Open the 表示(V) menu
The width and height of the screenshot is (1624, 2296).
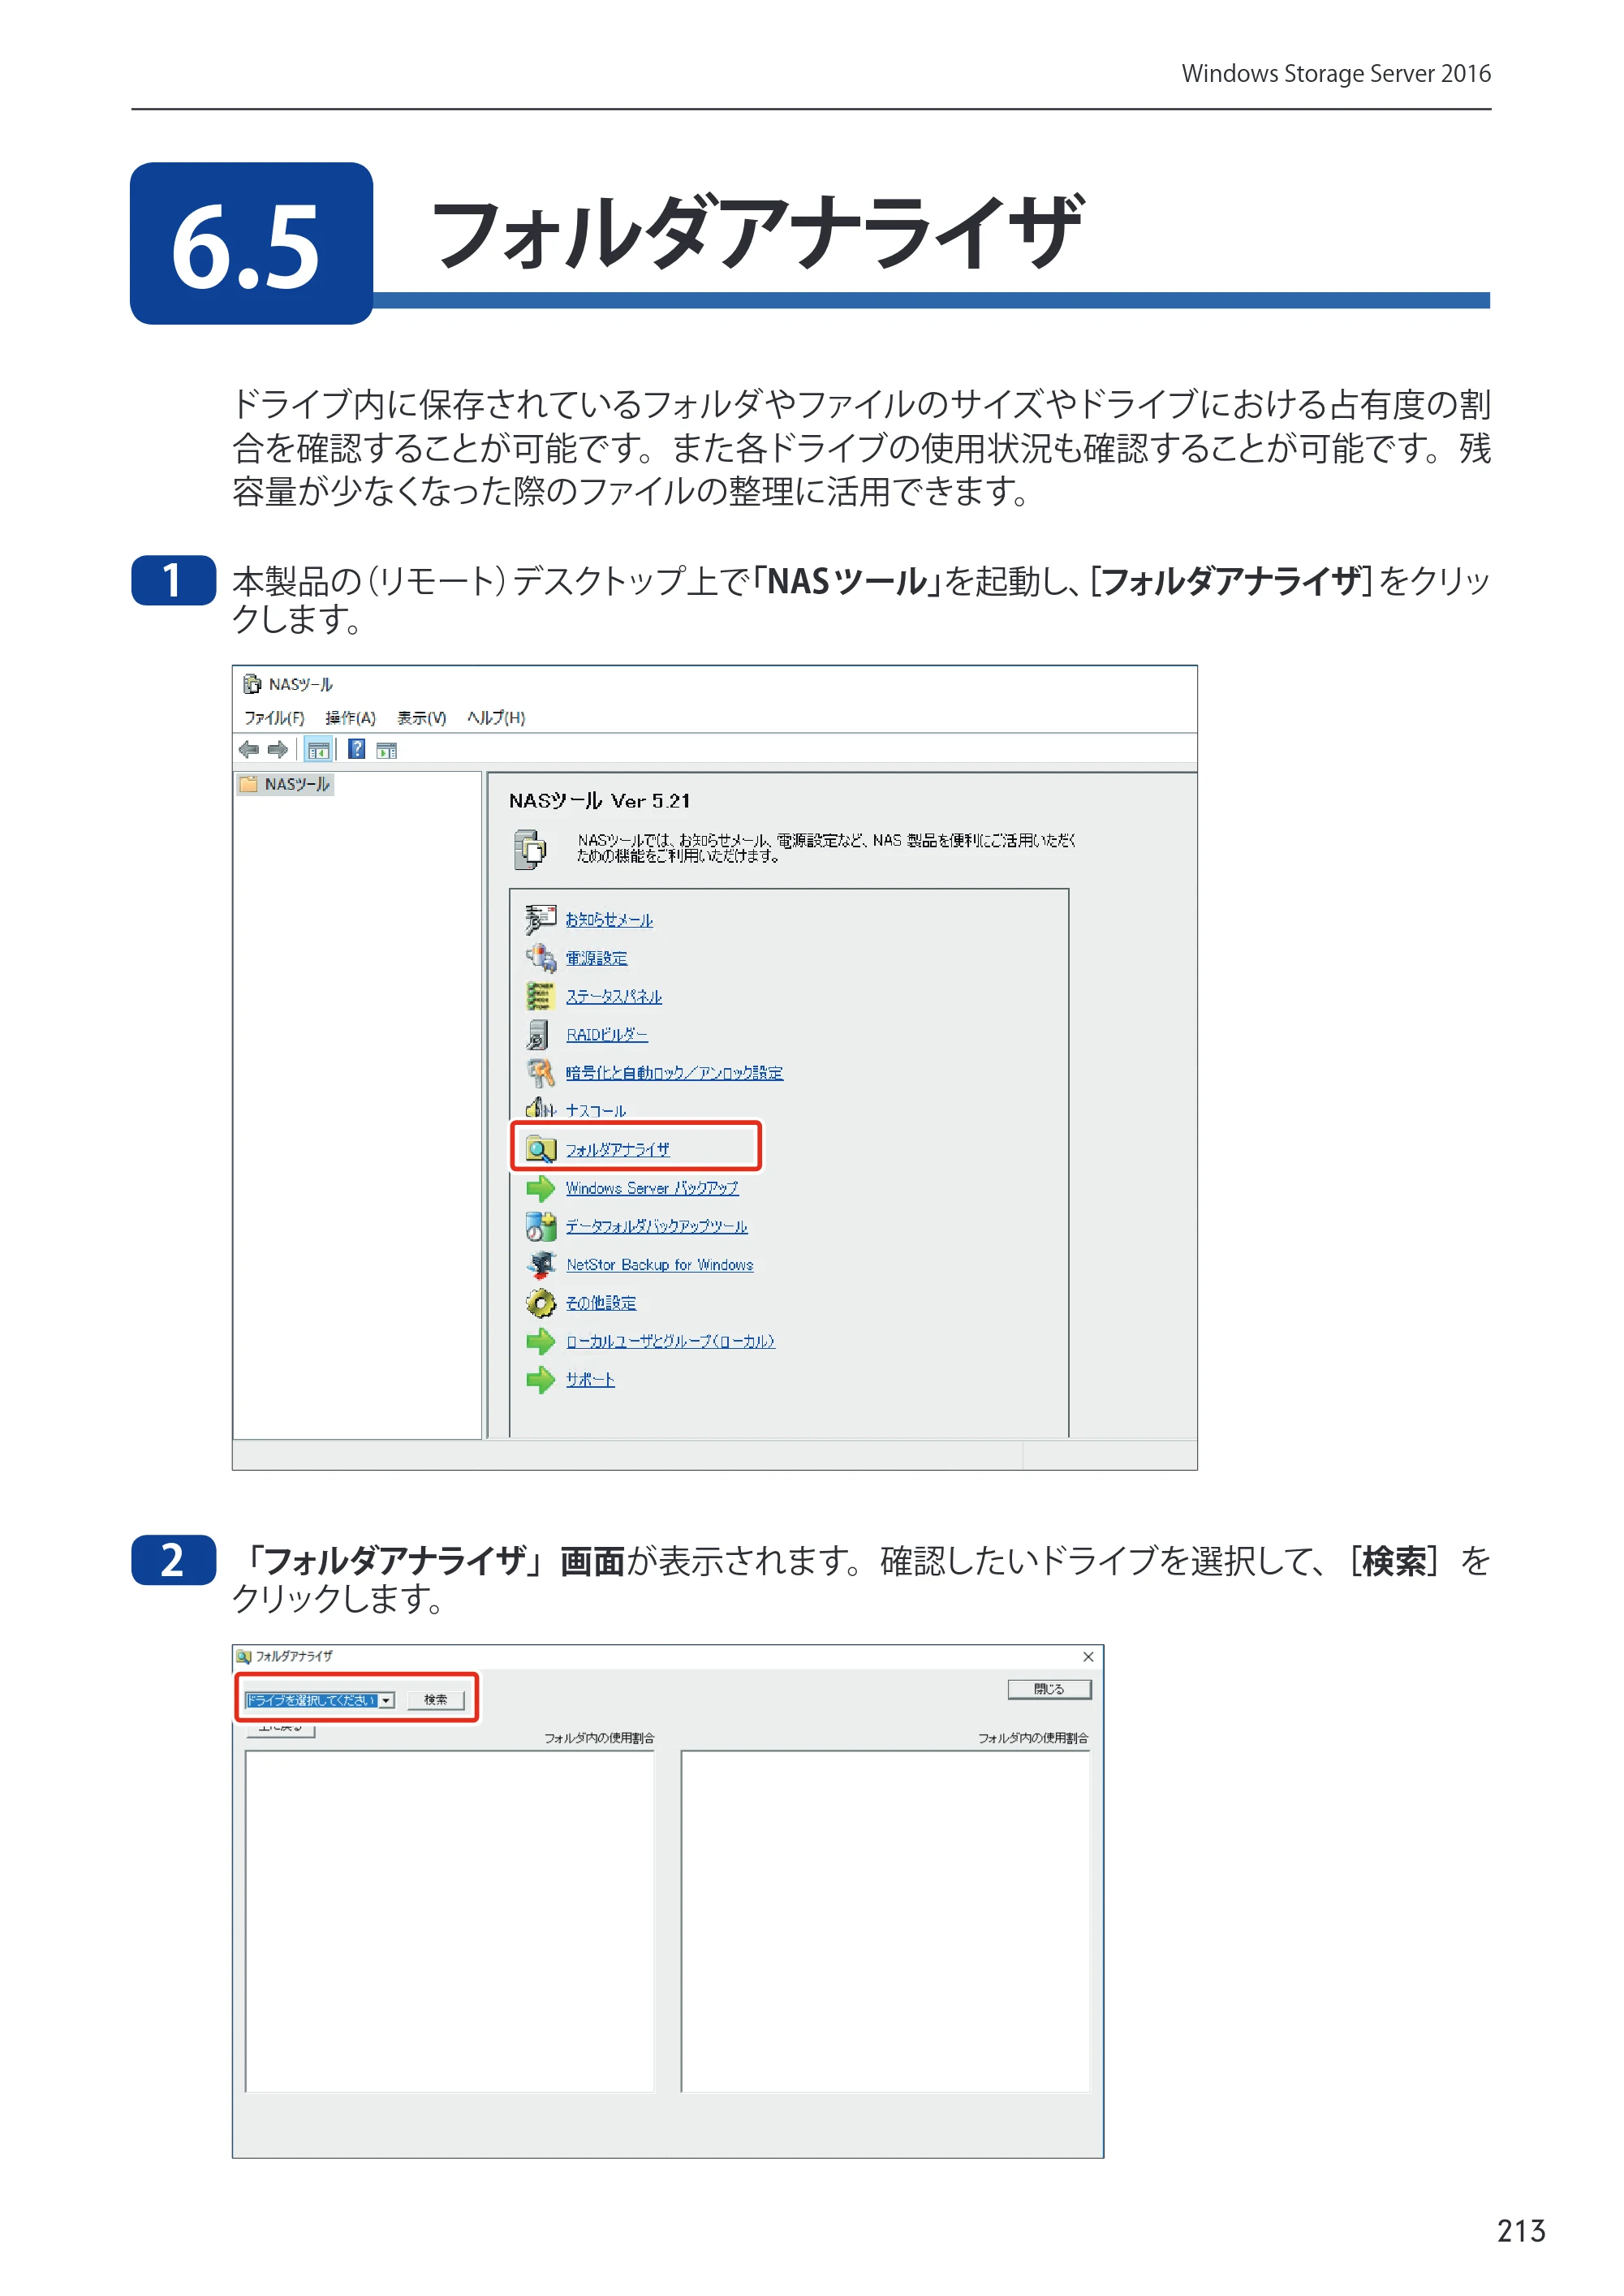421,717
